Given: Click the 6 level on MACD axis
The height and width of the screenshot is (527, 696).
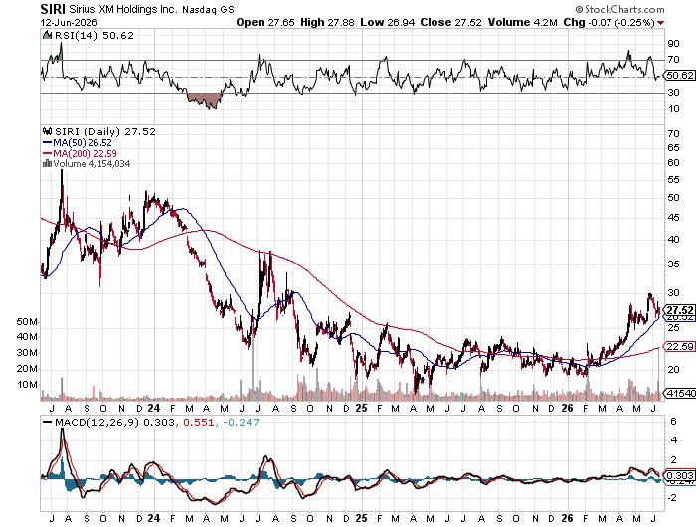Looking at the screenshot, I should (x=673, y=422).
